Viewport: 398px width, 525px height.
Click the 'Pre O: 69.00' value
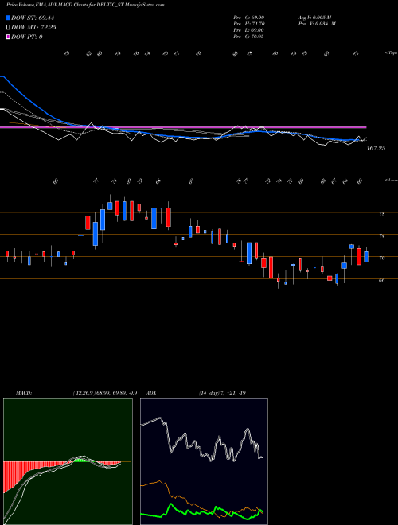249,17
